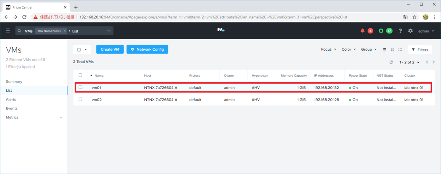Click the translate page icon
Viewport: 441px width, 174px height.
405,17
